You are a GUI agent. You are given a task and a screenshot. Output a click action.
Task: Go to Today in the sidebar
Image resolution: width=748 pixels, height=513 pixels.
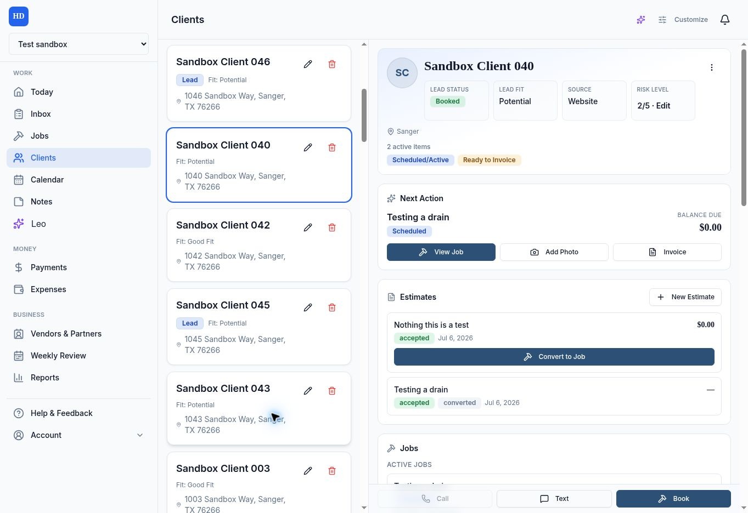[x=78, y=92]
